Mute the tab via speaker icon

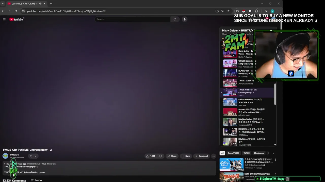click(40, 4)
